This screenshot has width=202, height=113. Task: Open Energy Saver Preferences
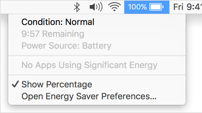[x=89, y=96]
